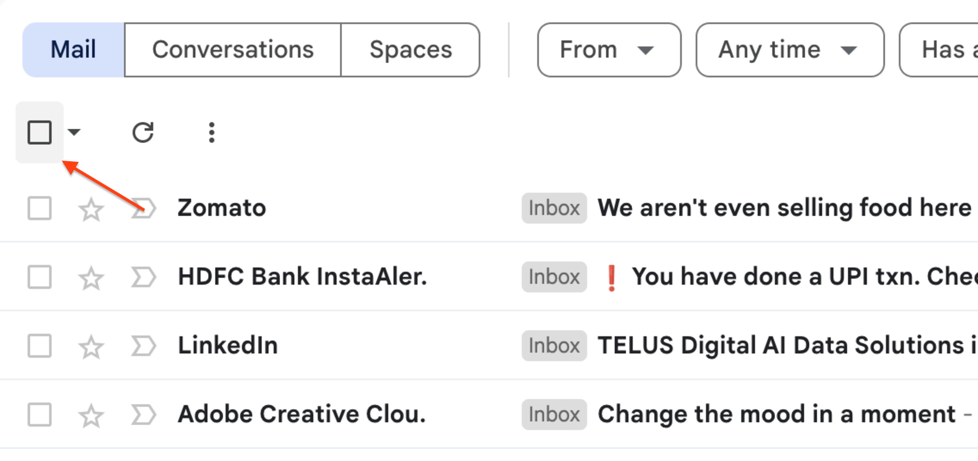Switch to the Conversations tab
Viewport: 978px width, 461px height.
tap(233, 49)
